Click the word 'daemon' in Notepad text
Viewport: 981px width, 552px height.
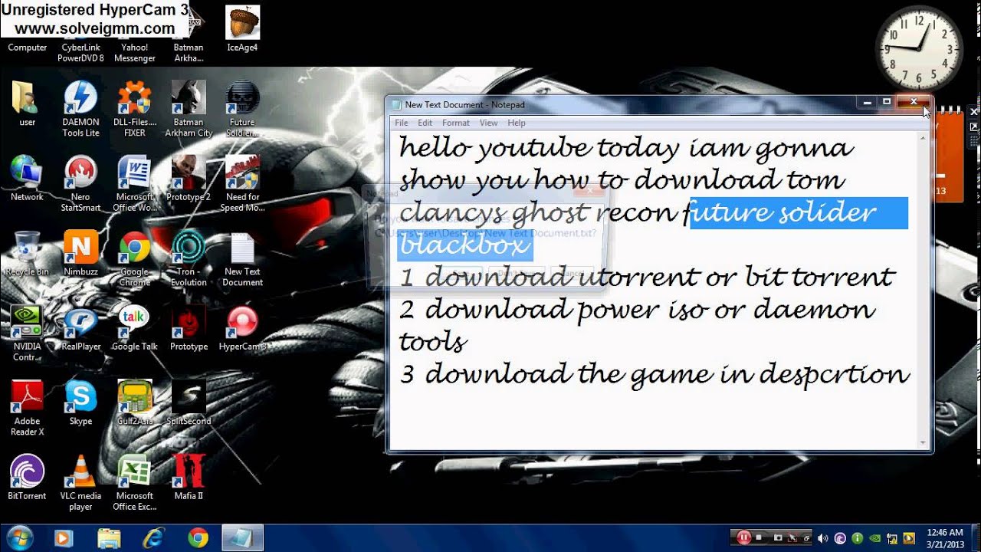814,310
